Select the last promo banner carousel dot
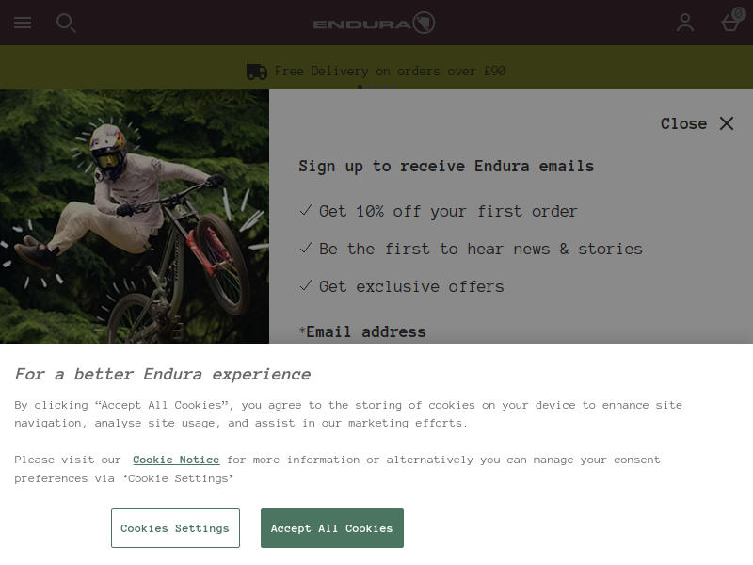753x565 pixels. click(393, 87)
